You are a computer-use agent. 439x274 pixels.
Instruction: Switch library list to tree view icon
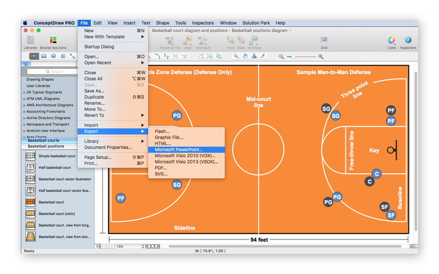tap(25, 64)
